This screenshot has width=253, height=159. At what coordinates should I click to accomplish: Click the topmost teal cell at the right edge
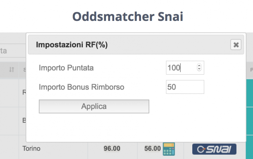tap(250, 93)
